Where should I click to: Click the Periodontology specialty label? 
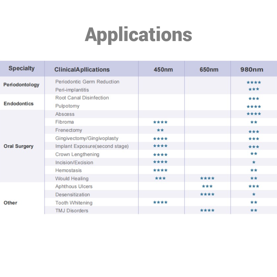click(21, 85)
